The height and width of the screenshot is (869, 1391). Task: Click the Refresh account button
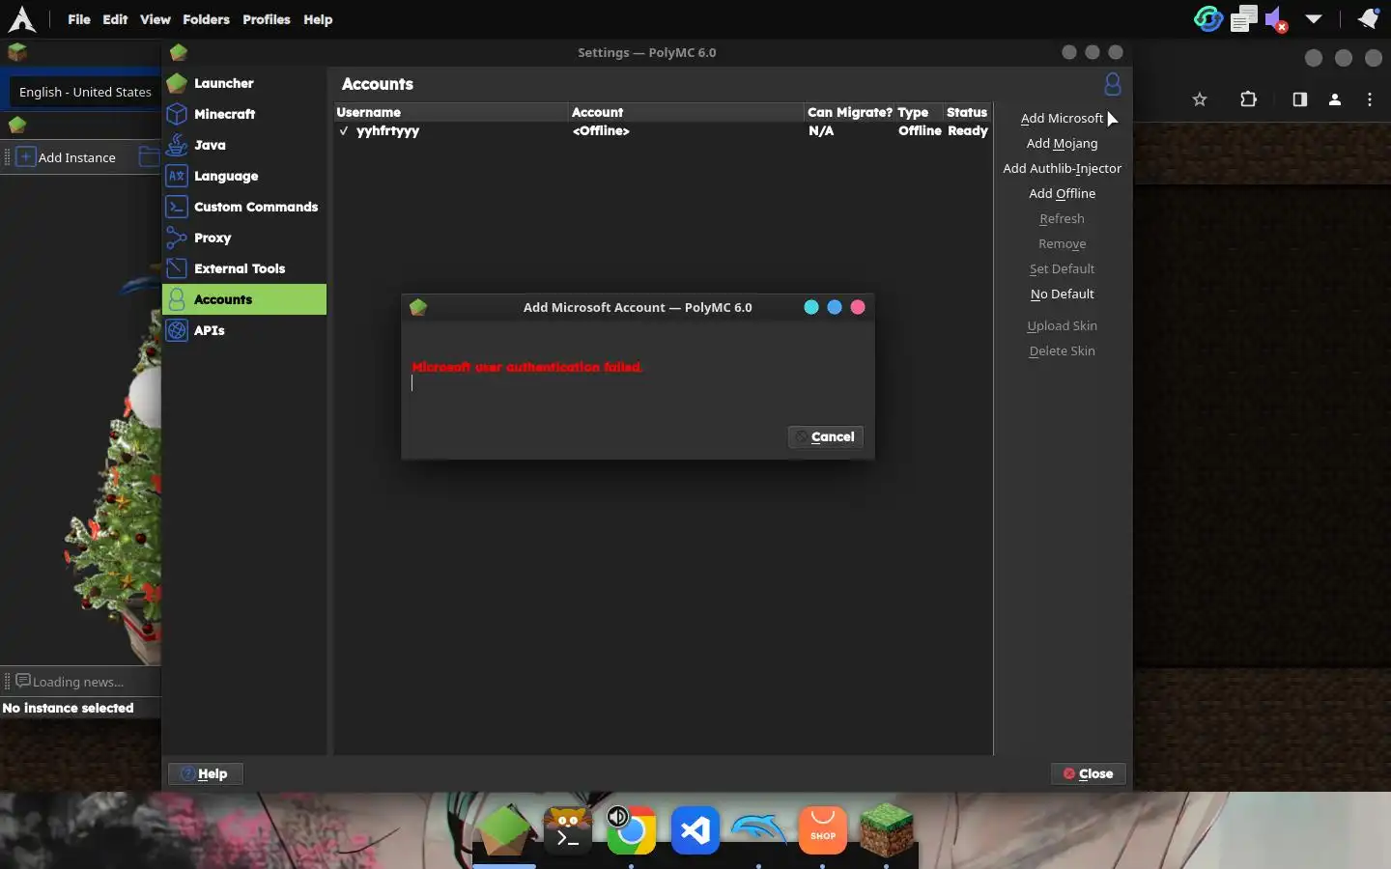pyautogui.click(x=1062, y=218)
